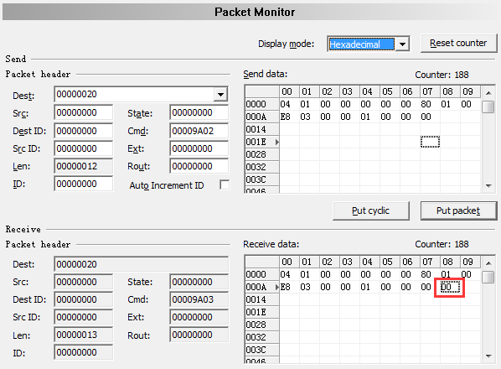This screenshot has height=369, width=501.
Task: Click the Put cyclic button
Action: point(370,210)
